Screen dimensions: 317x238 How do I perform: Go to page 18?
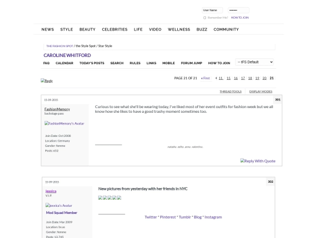250,78
